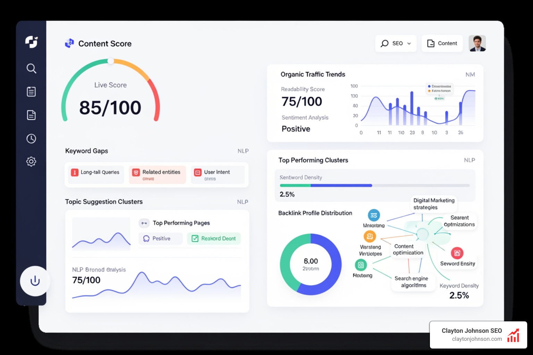This screenshot has width=533, height=355.
Task: Click the User Intent icon in Keyword Gaps
Action: [197, 172]
